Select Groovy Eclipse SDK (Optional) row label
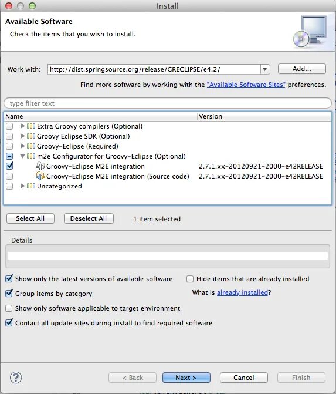The height and width of the screenshot is (394, 336). (83, 136)
